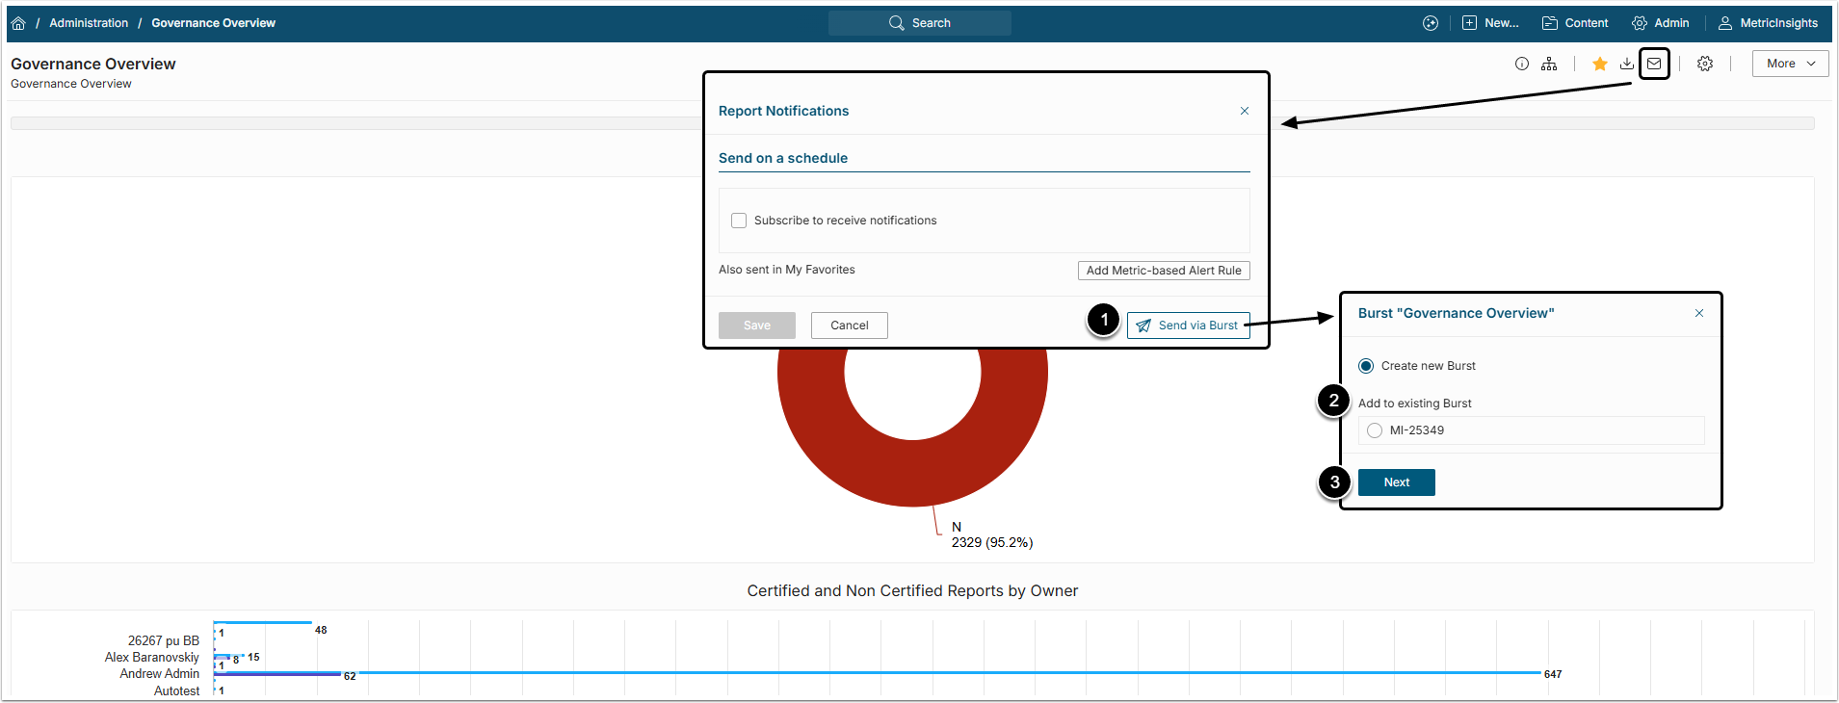Click the download icon
Screen dimensions: 1839x703
click(x=1627, y=64)
